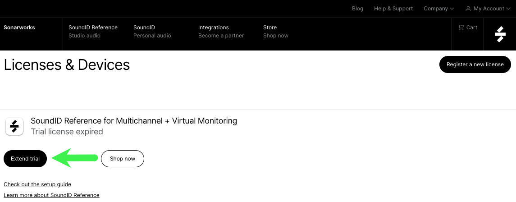Viewport: 516px width, 202px height.
Task: Expand the Company dropdown chevron
Action: click(x=452, y=9)
